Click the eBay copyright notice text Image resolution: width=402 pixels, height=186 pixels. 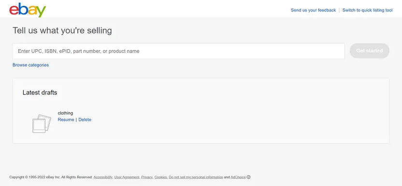pyautogui.click(x=51, y=177)
